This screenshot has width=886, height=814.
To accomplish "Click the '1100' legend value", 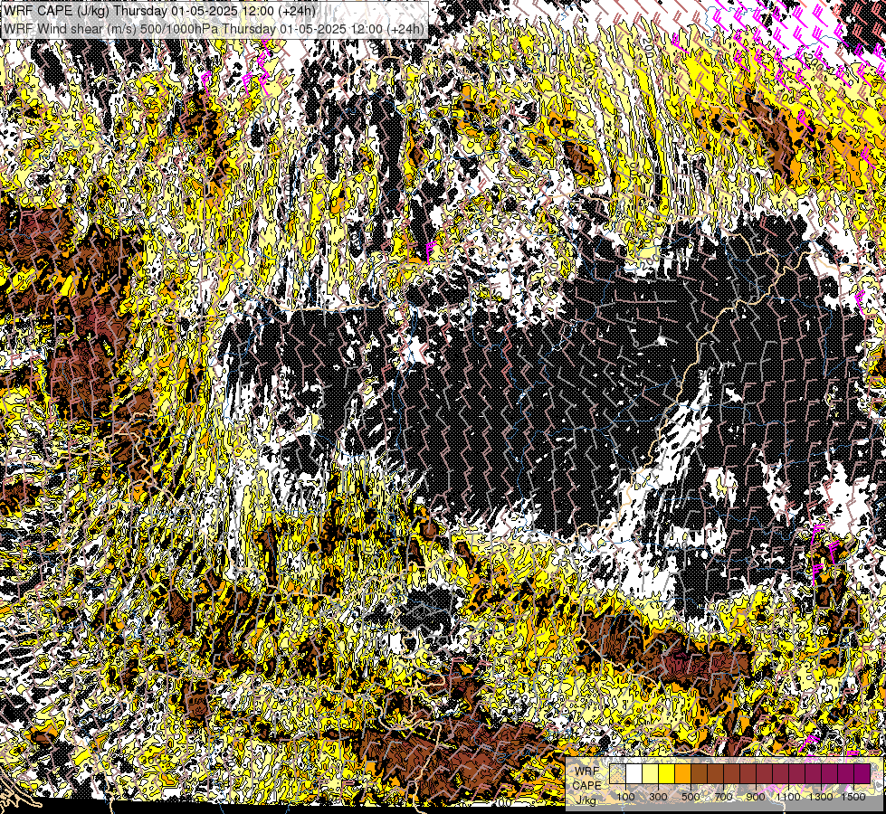I will tap(787, 797).
